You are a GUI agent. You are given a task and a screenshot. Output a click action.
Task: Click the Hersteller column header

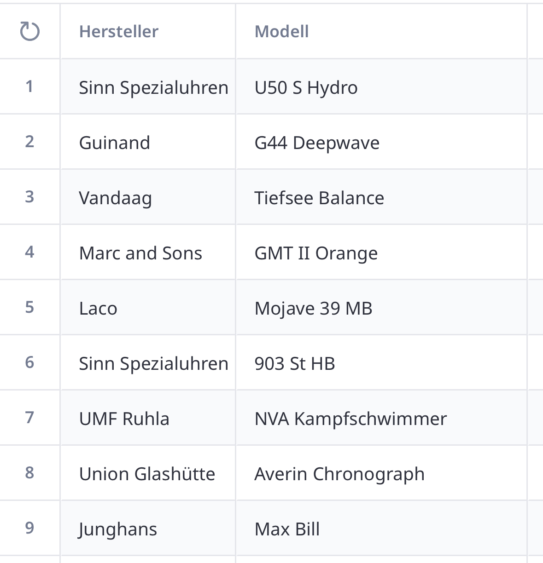pos(119,31)
